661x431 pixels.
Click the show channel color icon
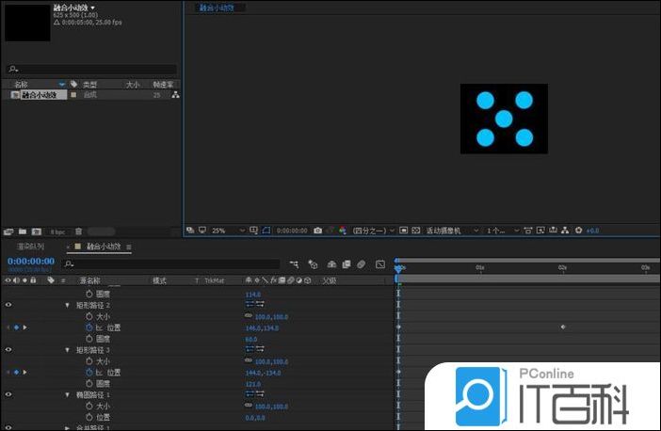343,231
